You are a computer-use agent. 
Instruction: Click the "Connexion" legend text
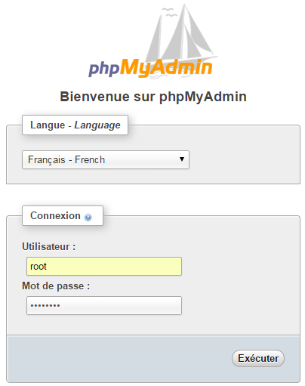pyautogui.click(x=55, y=215)
